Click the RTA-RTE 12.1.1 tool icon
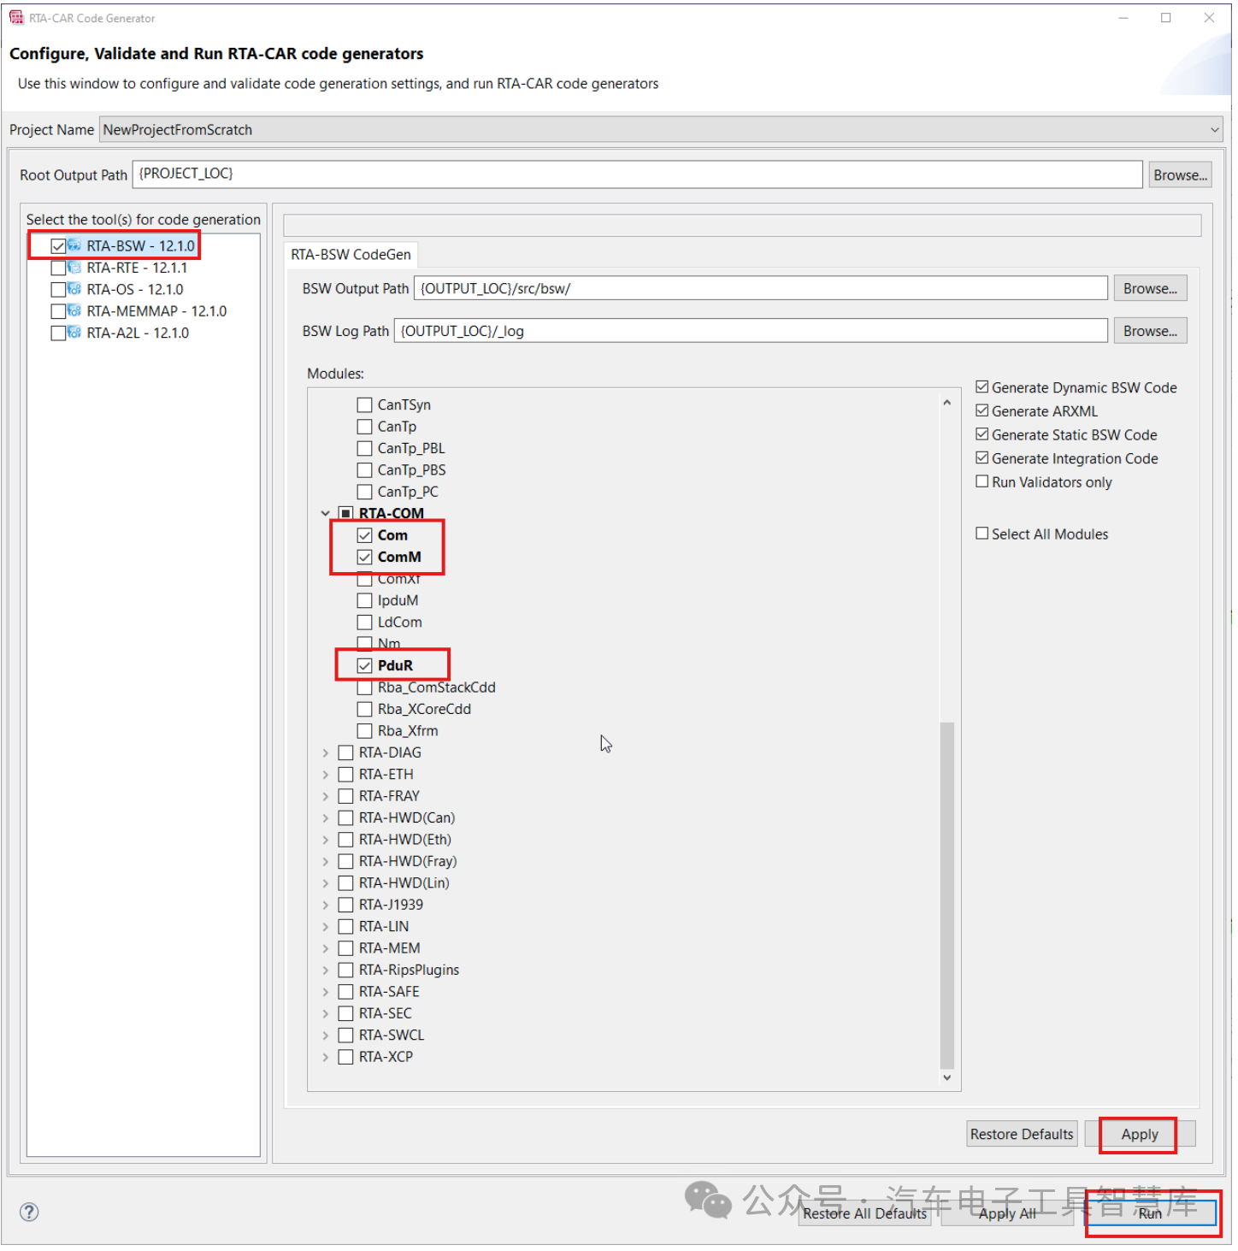 click(74, 268)
